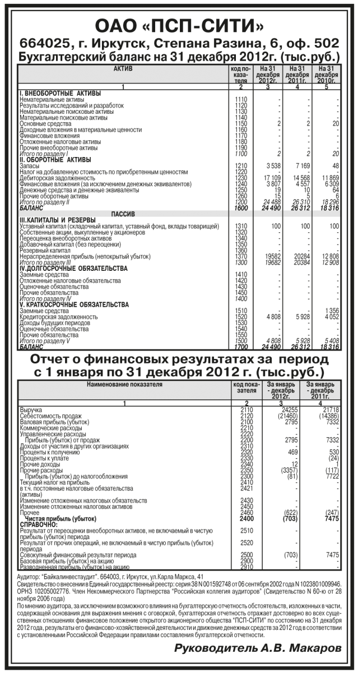Click the АКТИВ column header
This screenshot has width=358, height=673.
click(x=123, y=68)
